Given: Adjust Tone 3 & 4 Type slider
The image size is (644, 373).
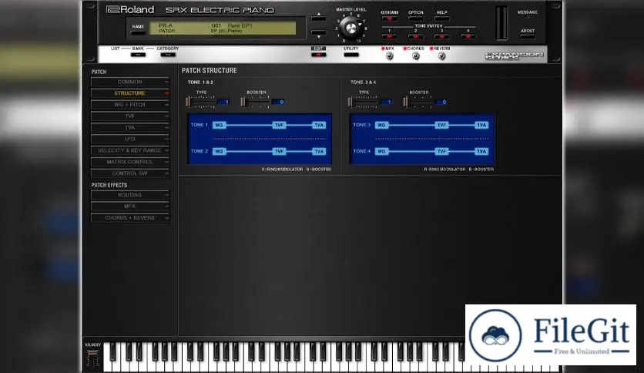Looking at the screenshot, I should [351, 102].
